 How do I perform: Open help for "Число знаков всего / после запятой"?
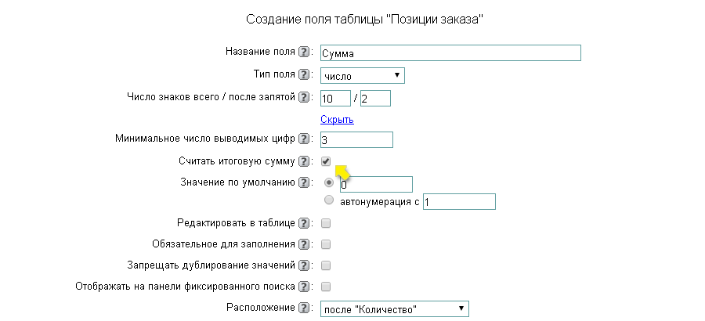click(304, 98)
